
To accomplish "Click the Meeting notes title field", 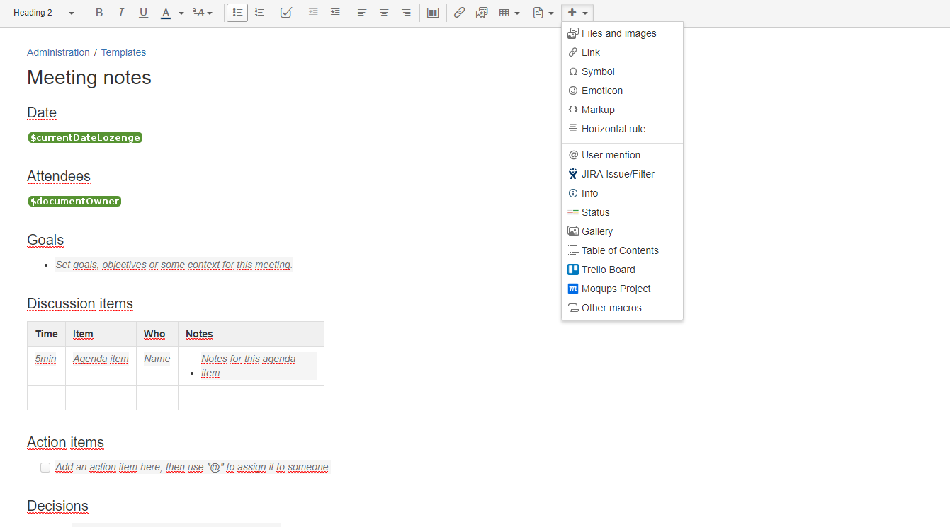I will point(89,77).
